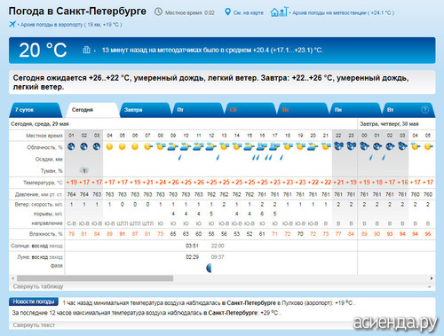This screenshot has height=336, width=444.
Task: Click the temperature +24 at hour 08
Action: click(x=160, y=182)
